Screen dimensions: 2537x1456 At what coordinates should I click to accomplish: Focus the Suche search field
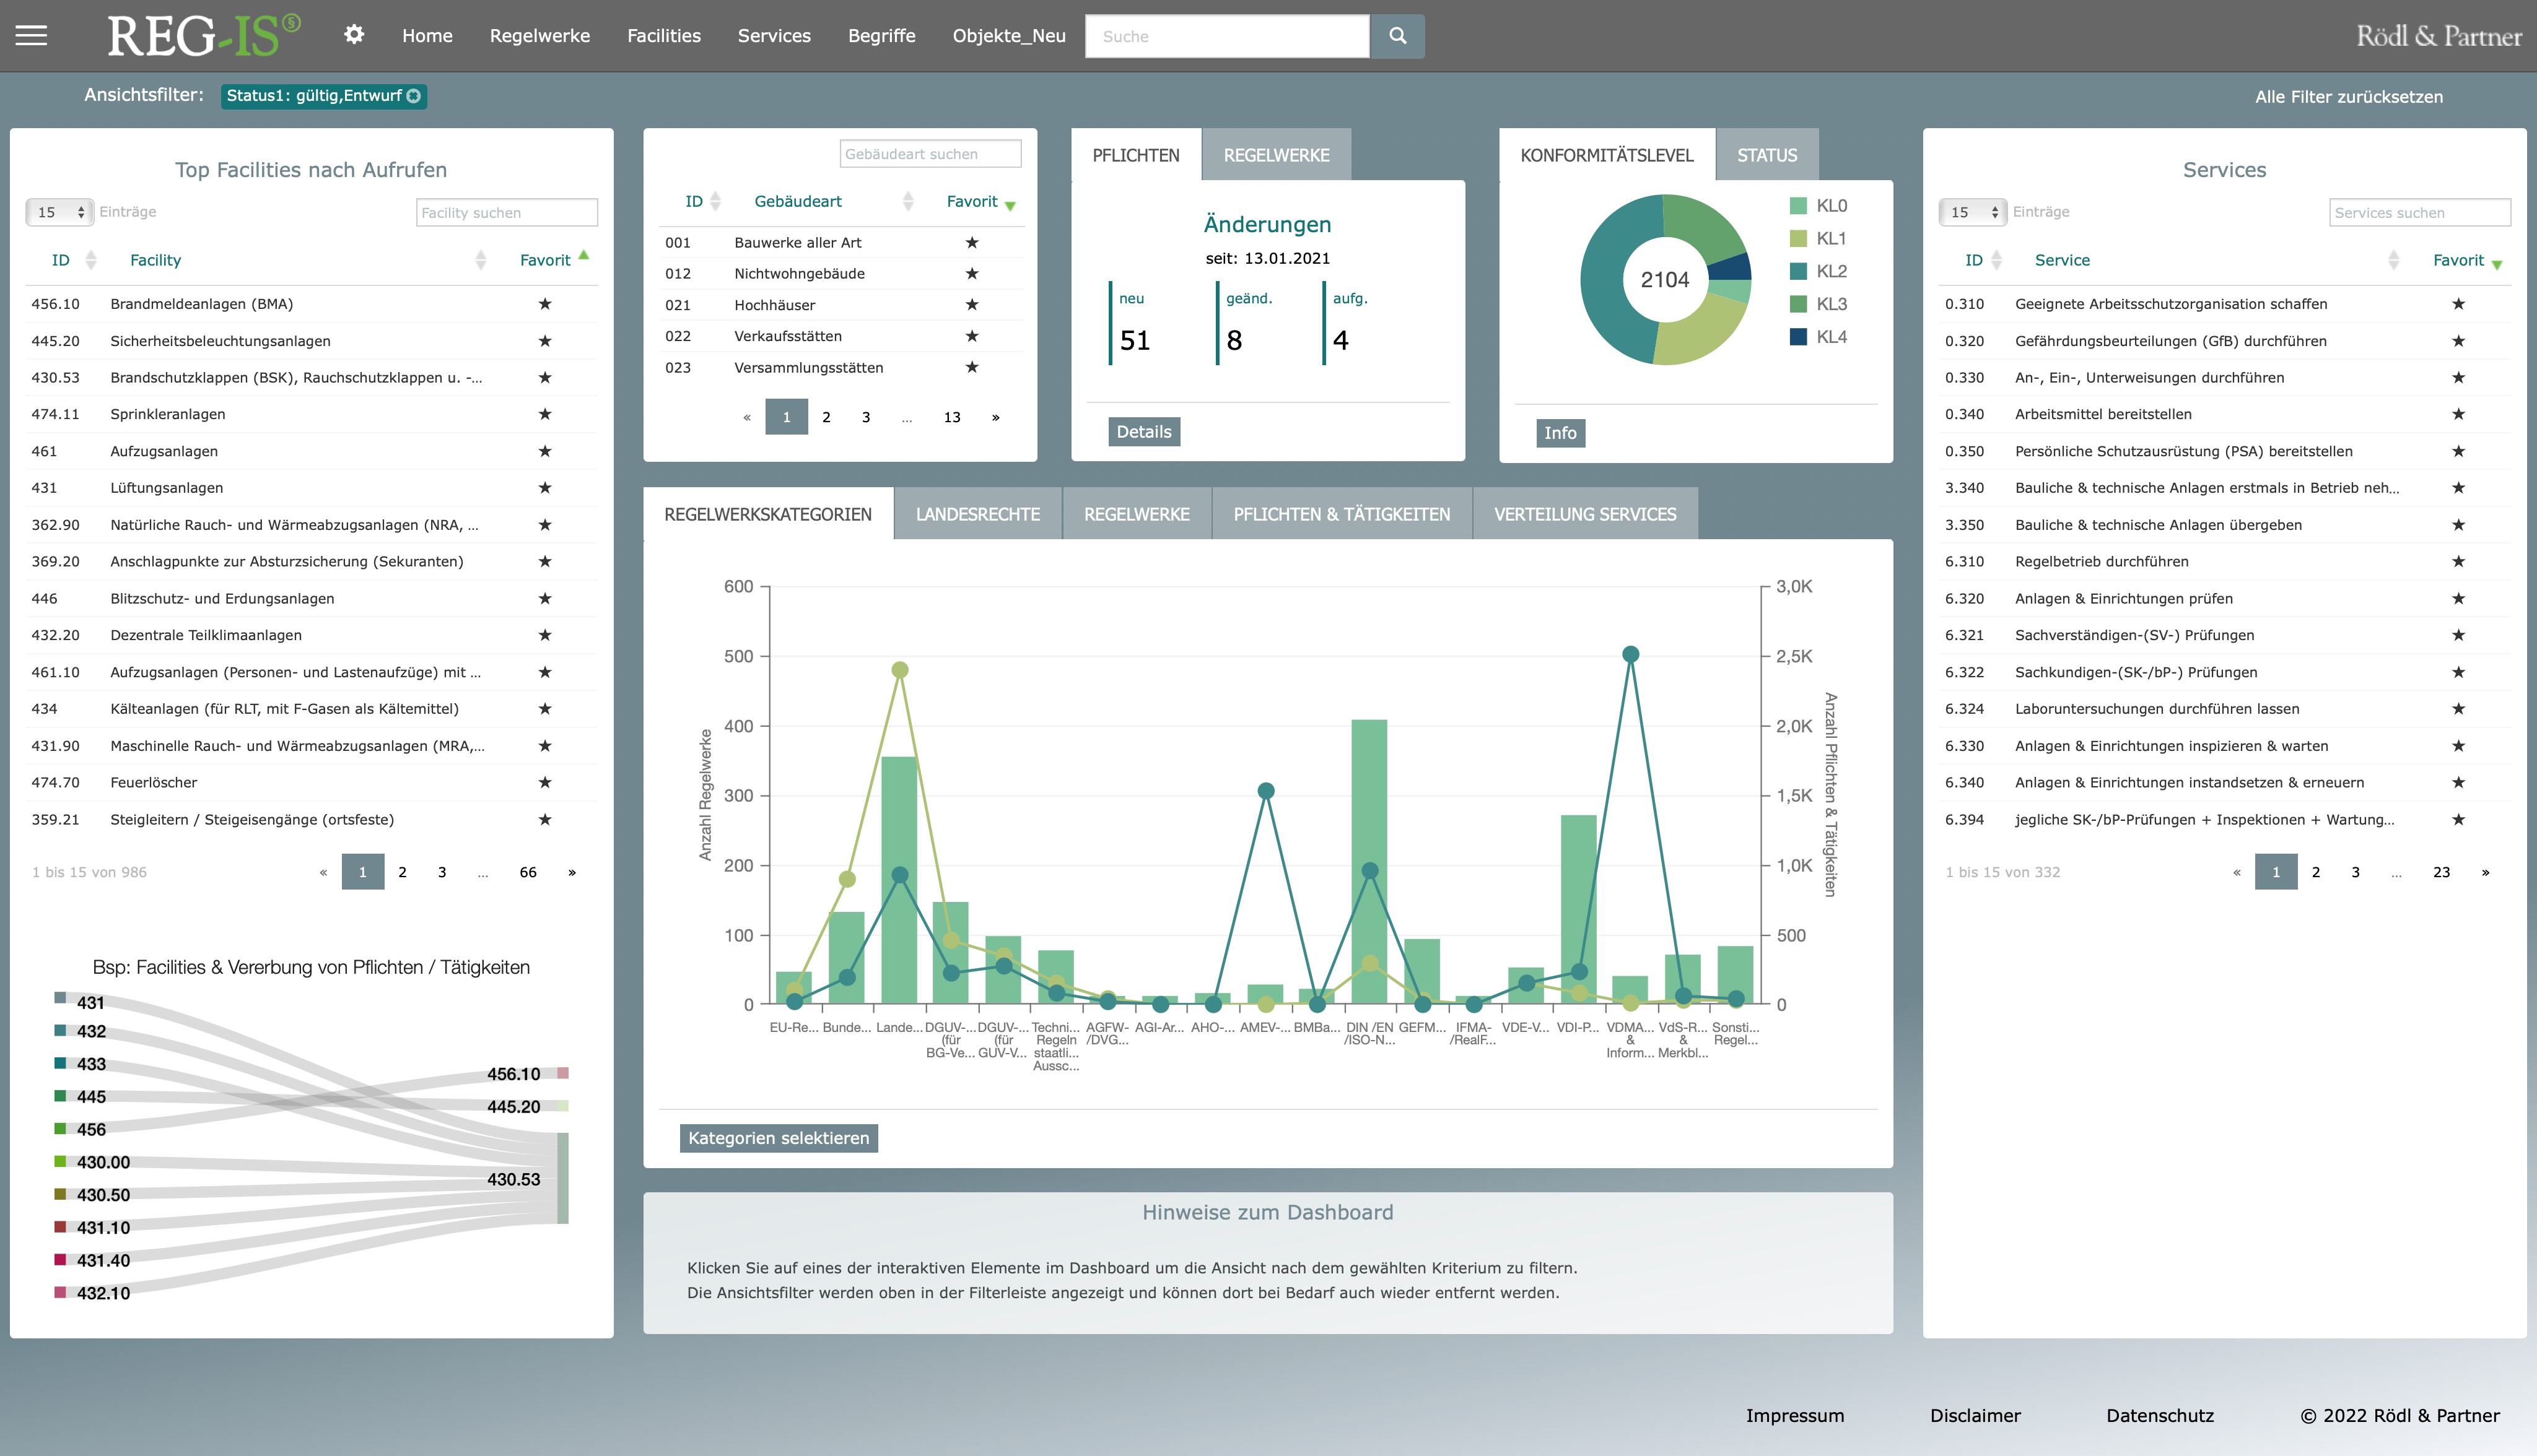click(1226, 36)
